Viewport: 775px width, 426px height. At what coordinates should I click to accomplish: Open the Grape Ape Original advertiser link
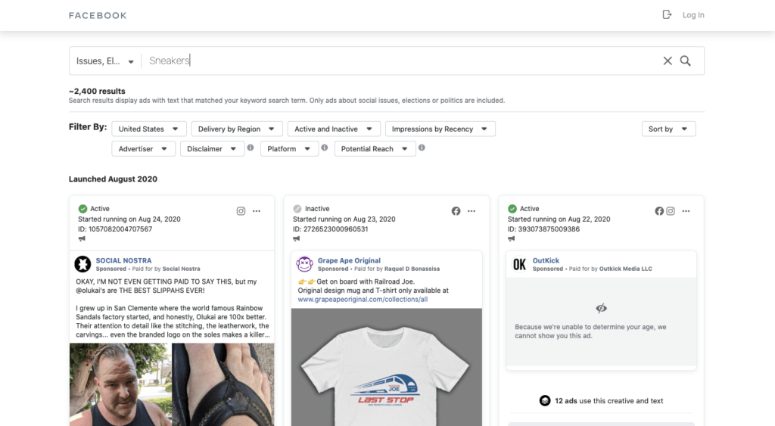pyautogui.click(x=349, y=260)
